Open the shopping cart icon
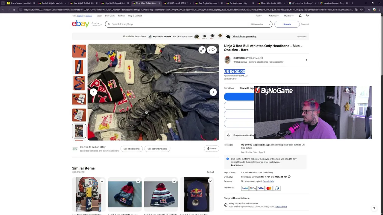 (x=307, y=16)
